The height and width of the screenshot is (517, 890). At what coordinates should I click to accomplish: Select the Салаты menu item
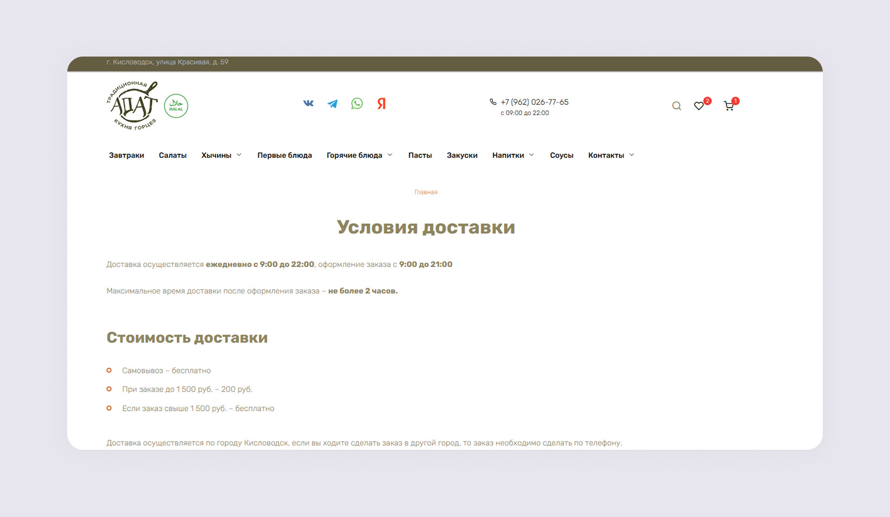172,155
